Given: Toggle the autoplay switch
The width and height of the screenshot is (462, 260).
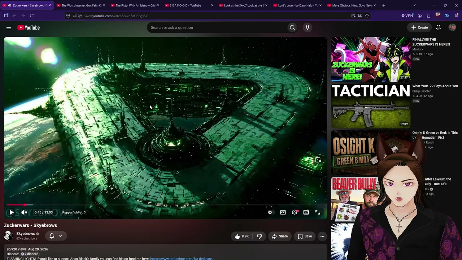Looking at the screenshot, I should tap(271, 212).
